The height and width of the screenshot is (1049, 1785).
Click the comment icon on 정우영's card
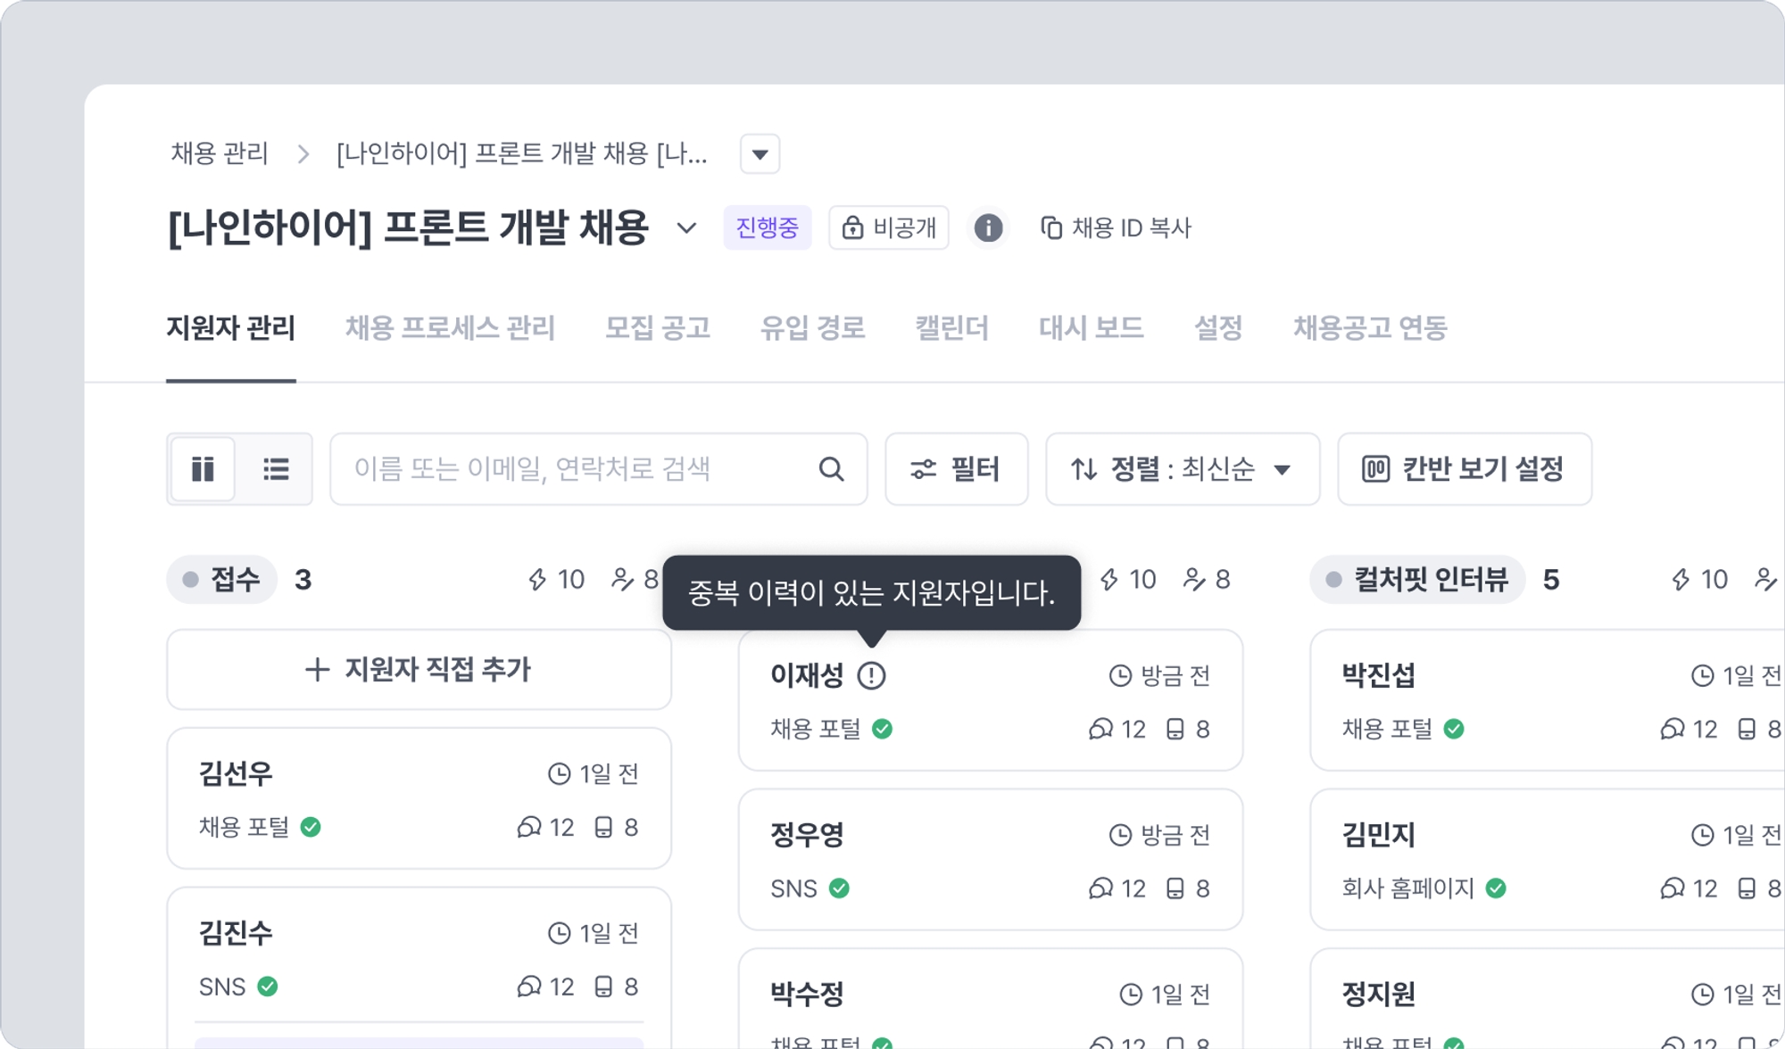pos(1100,888)
